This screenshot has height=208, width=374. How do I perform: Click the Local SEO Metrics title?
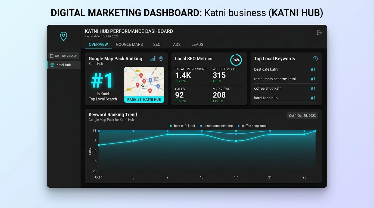tap(194, 58)
